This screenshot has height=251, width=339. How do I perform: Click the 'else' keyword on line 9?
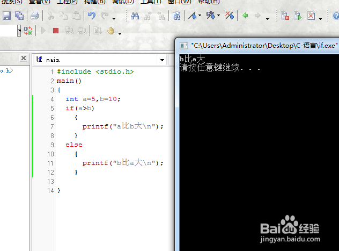coord(74,145)
